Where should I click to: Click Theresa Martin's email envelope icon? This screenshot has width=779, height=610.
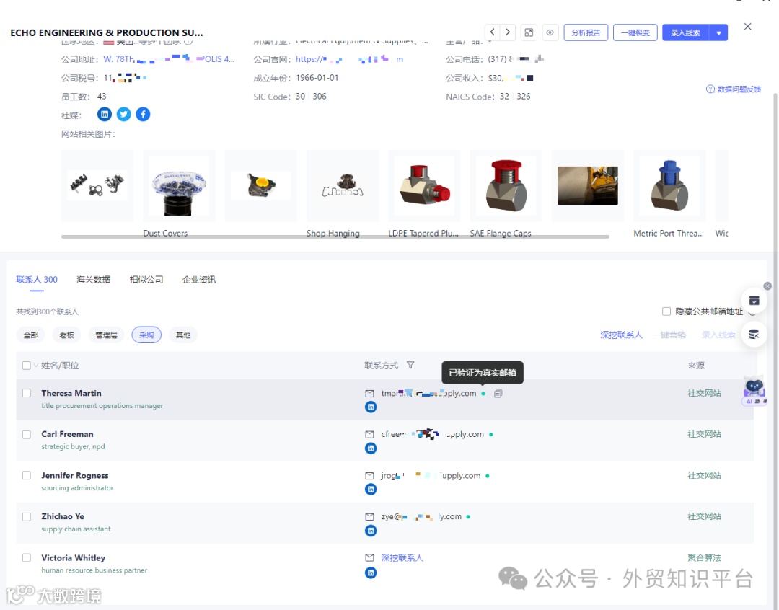click(x=369, y=394)
